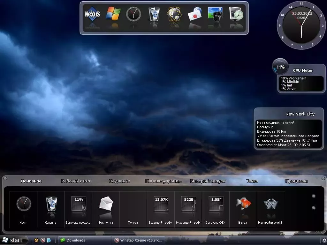Viewport: 327px width, 245px height.
Task: Switch to the Процессы tab
Action: pos(296,181)
